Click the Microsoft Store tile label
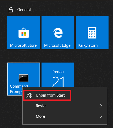 23,45
